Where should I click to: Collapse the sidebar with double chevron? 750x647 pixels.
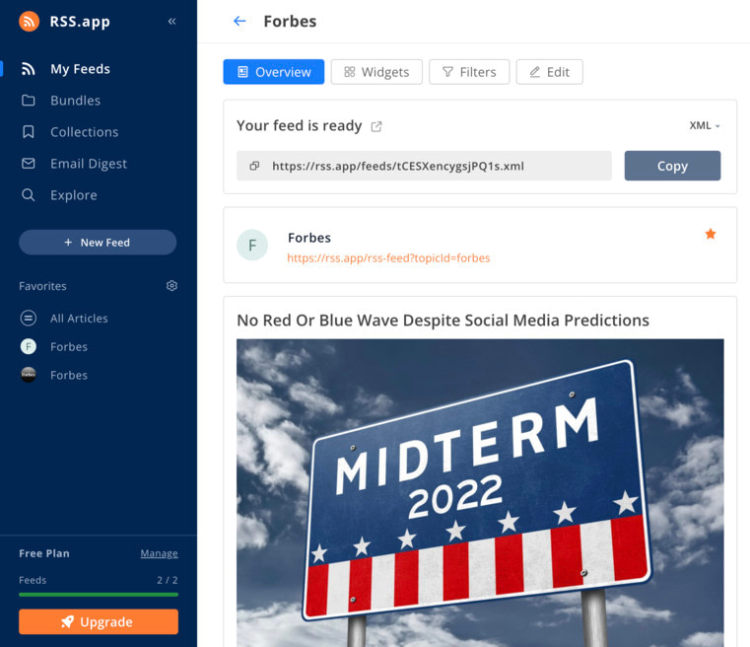(172, 21)
